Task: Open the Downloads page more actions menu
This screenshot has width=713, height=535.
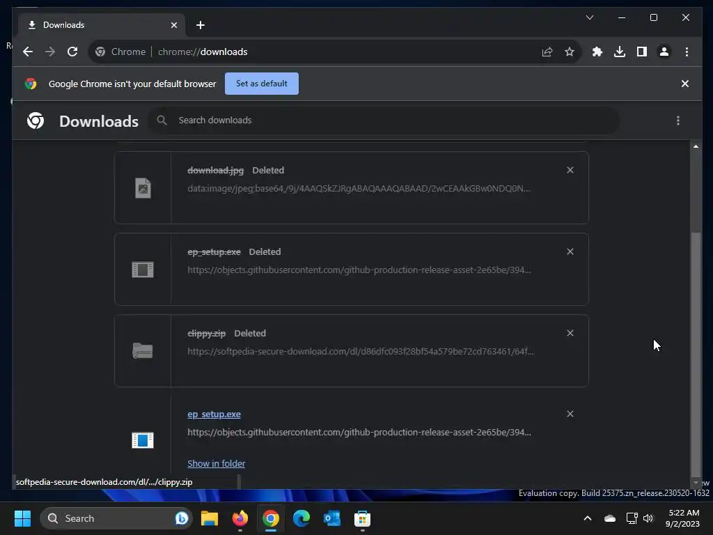Action: (x=678, y=121)
